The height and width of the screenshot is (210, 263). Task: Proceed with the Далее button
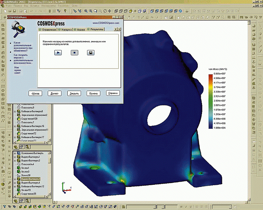[54, 93]
